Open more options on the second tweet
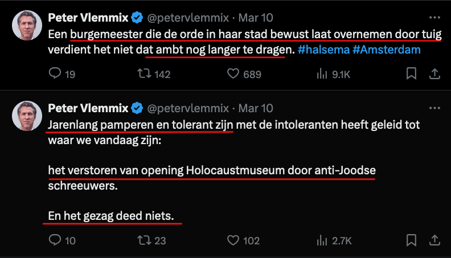Image resolution: width=451 pixels, height=258 pixels. [x=435, y=107]
